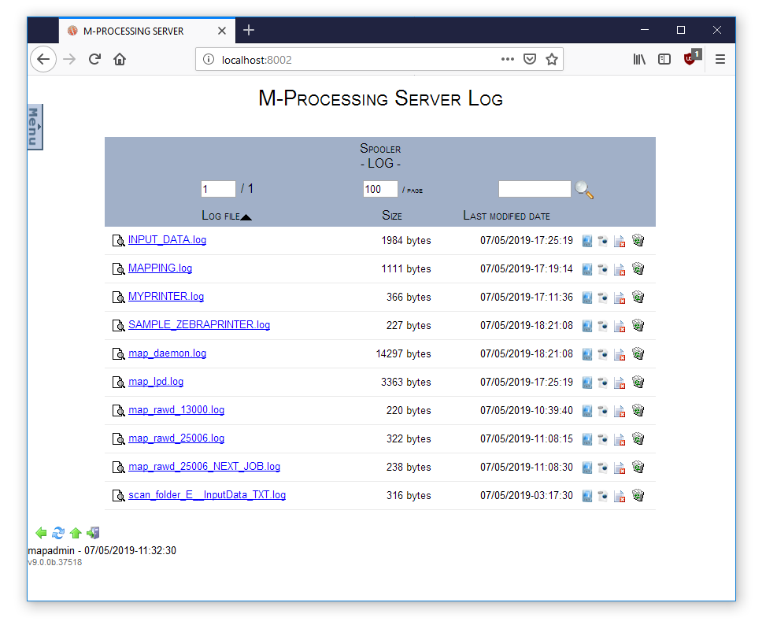Bookmark page with star icon
The width and height of the screenshot is (777, 625).
(x=552, y=59)
